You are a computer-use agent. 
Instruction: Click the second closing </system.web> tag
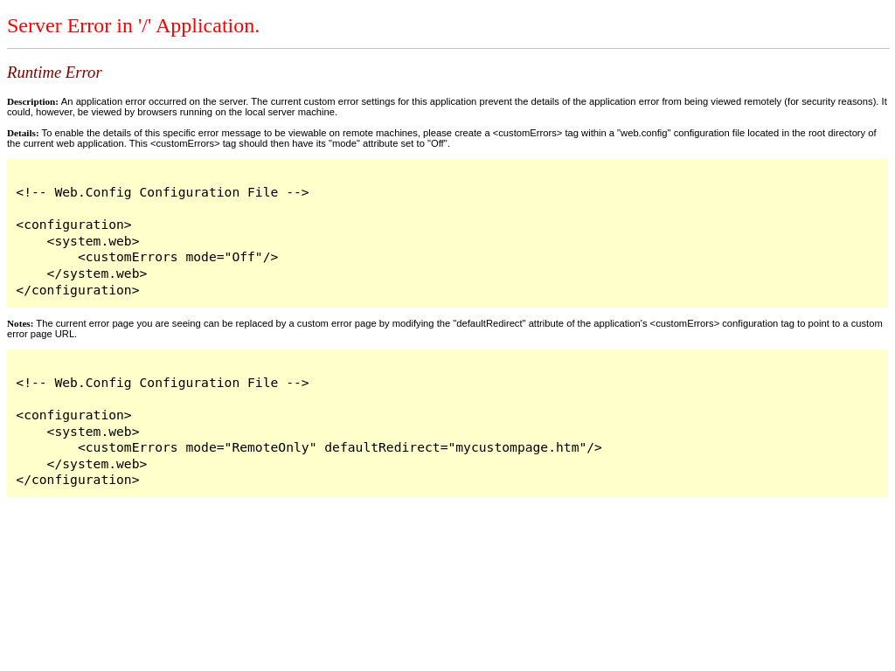click(97, 465)
